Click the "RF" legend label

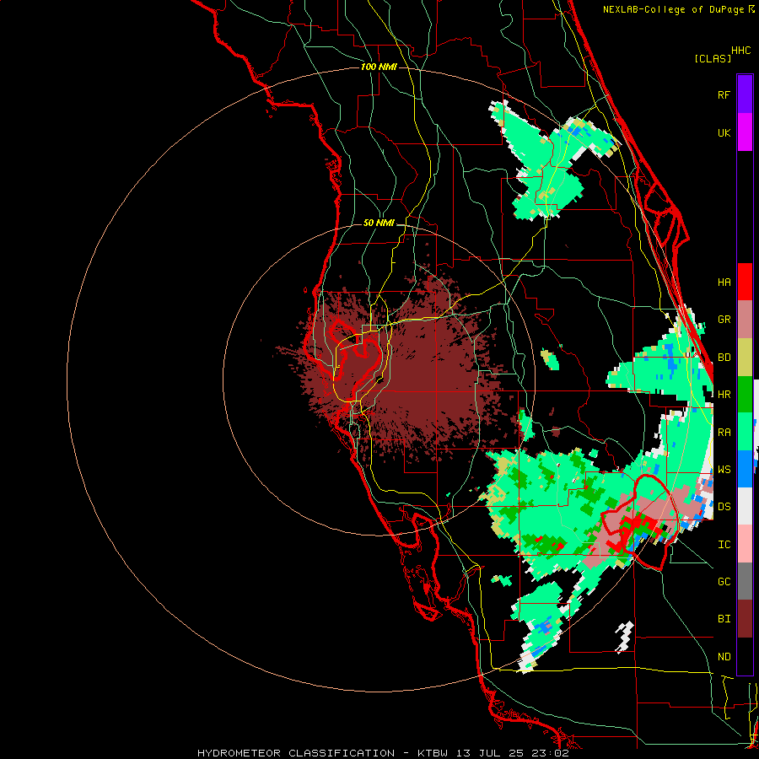[724, 94]
